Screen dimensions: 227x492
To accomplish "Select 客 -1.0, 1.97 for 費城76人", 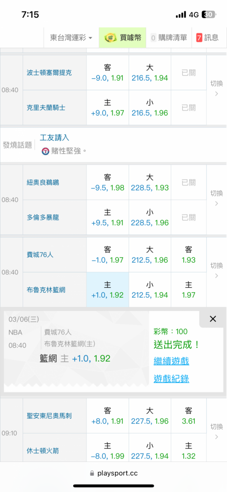I will tap(108, 255).
